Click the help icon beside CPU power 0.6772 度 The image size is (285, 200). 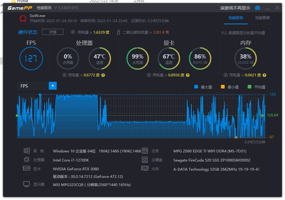(x=103, y=75)
